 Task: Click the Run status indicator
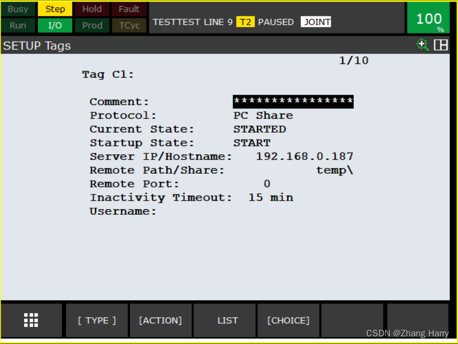pos(18,25)
